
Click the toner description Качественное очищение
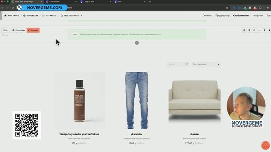pos(79,138)
